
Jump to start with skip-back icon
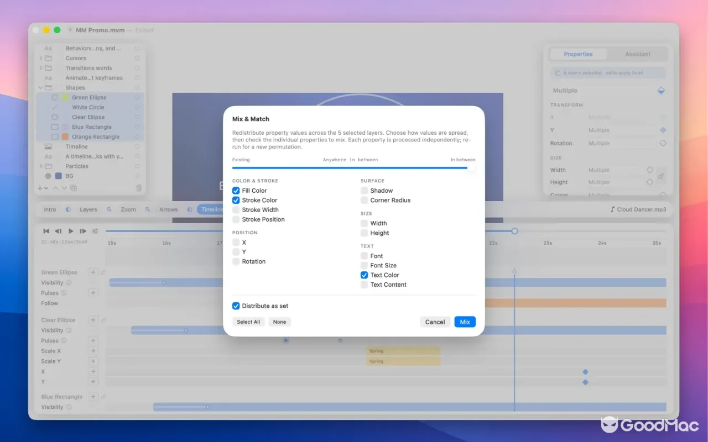point(46,231)
